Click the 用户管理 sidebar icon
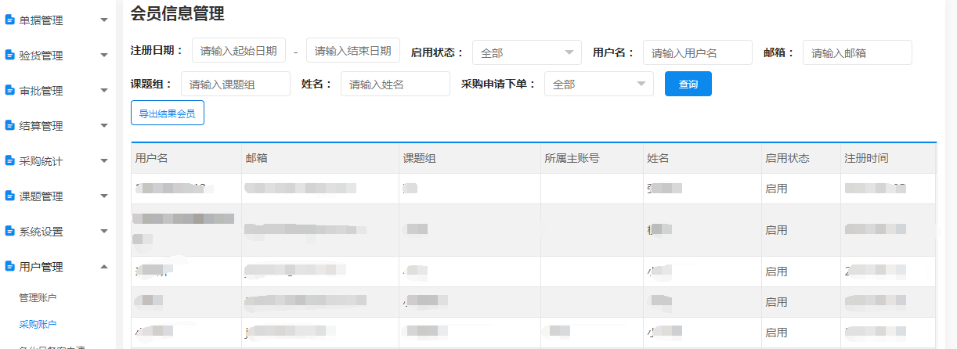 (x=10, y=267)
